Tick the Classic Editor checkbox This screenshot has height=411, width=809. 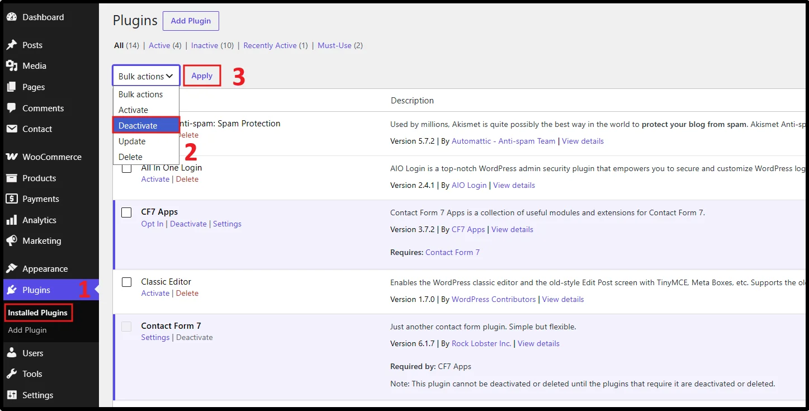(x=127, y=282)
